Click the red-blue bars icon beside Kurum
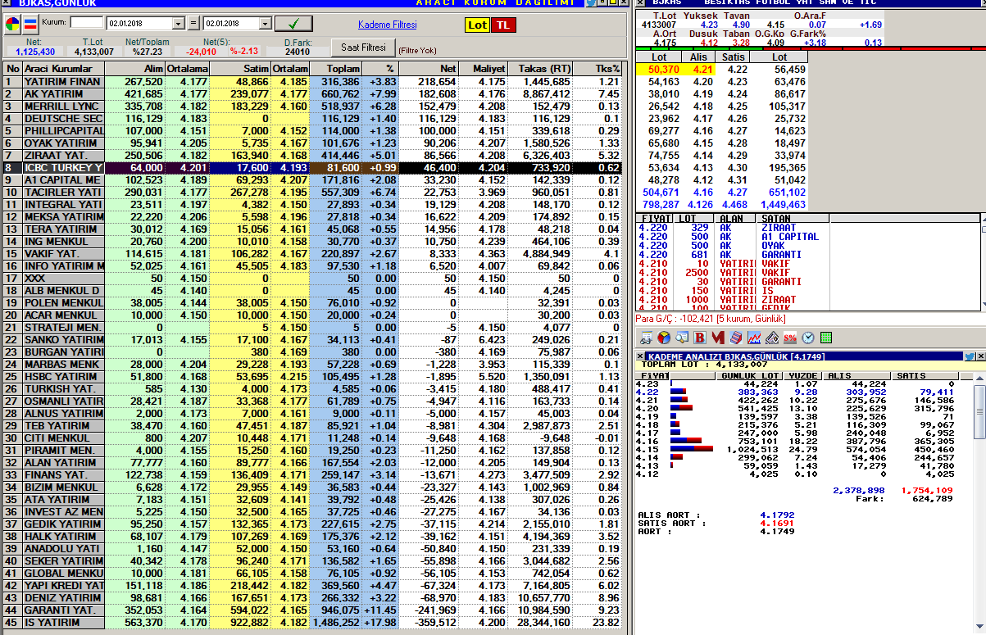 (x=30, y=24)
